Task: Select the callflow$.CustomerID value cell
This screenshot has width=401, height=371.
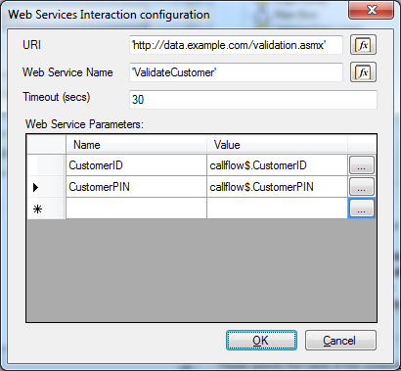Action: (277, 165)
